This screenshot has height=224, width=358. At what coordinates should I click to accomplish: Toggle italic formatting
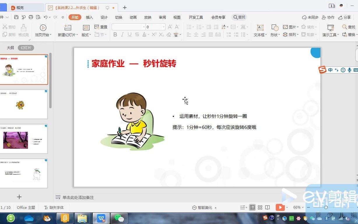[x=122, y=34]
